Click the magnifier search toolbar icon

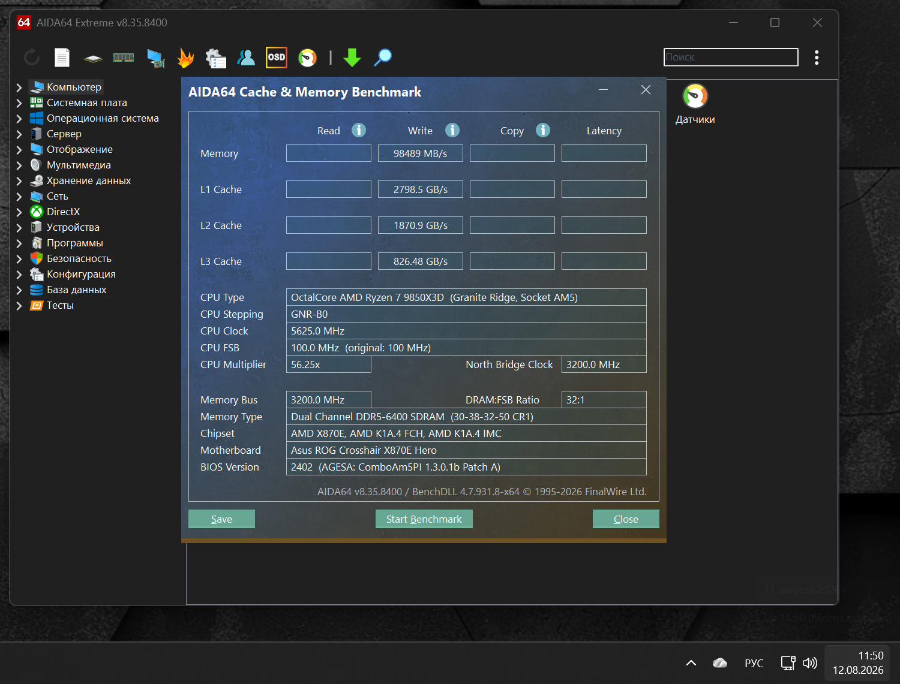pyautogui.click(x=383, y=58)
